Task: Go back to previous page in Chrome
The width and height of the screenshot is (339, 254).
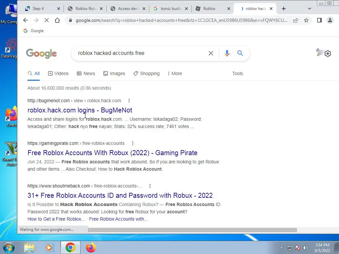Action: 25,20
